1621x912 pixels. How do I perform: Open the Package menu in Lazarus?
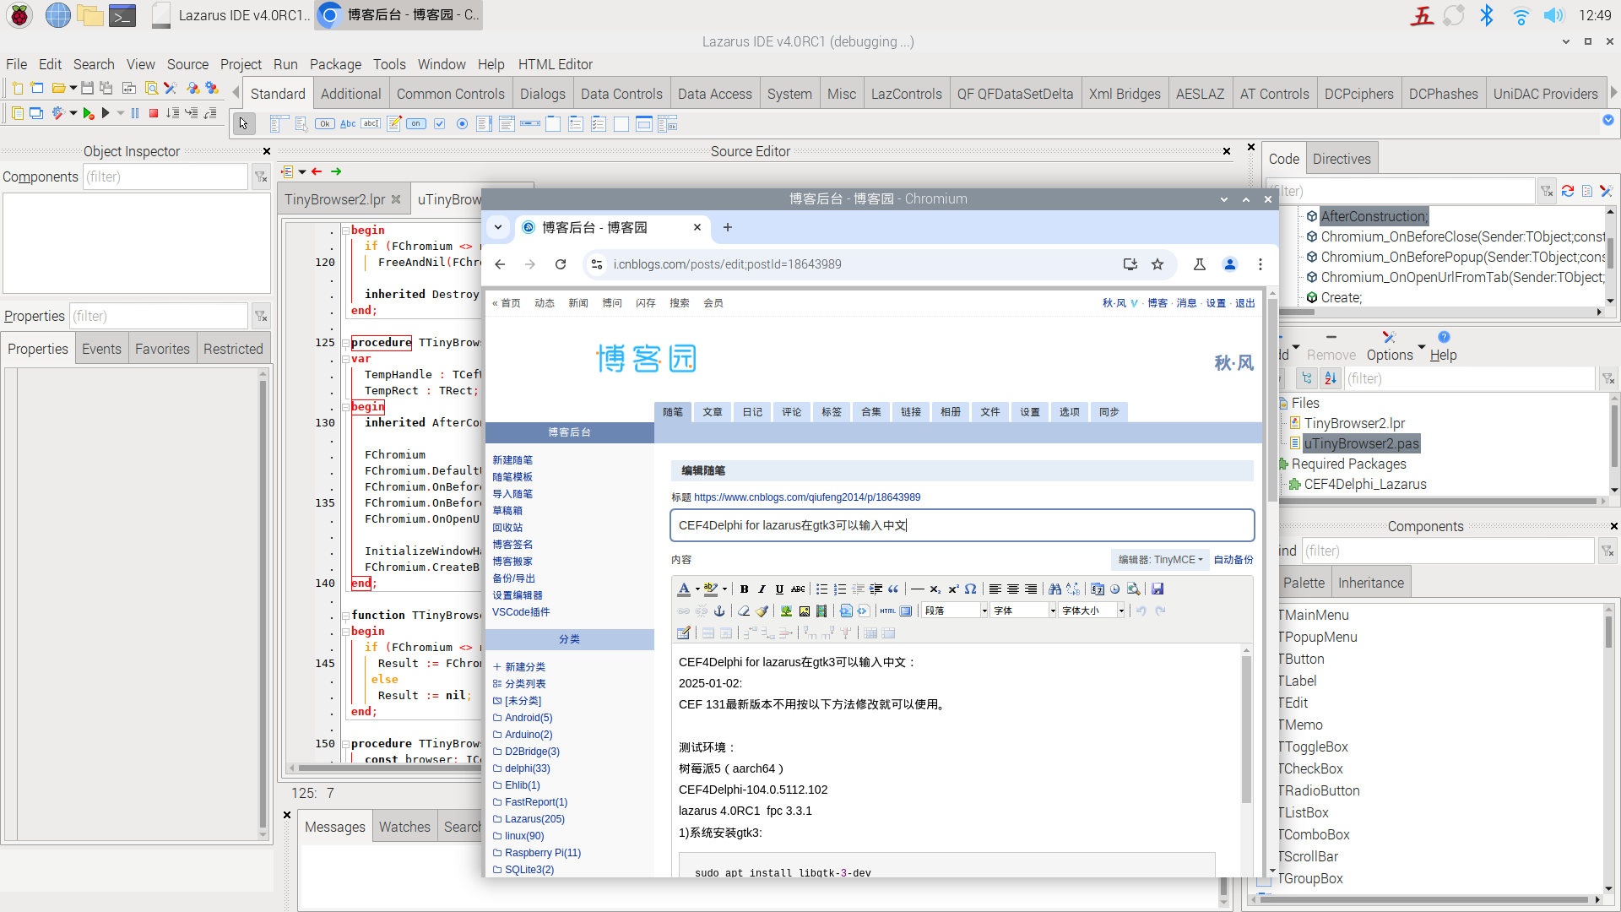(335, 64)
